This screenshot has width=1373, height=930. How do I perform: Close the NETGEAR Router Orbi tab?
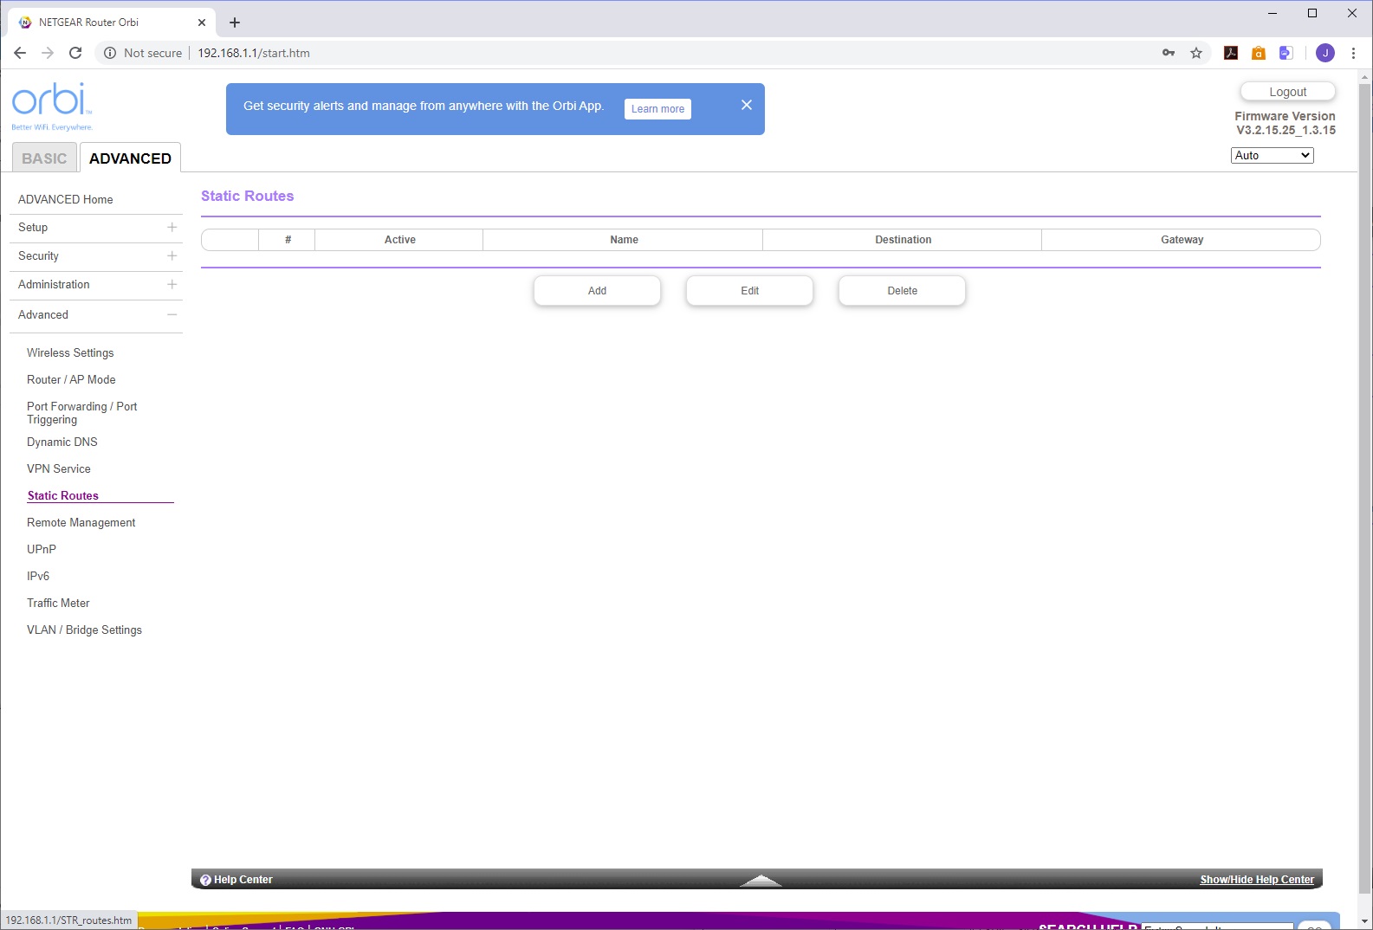[202, 23]
